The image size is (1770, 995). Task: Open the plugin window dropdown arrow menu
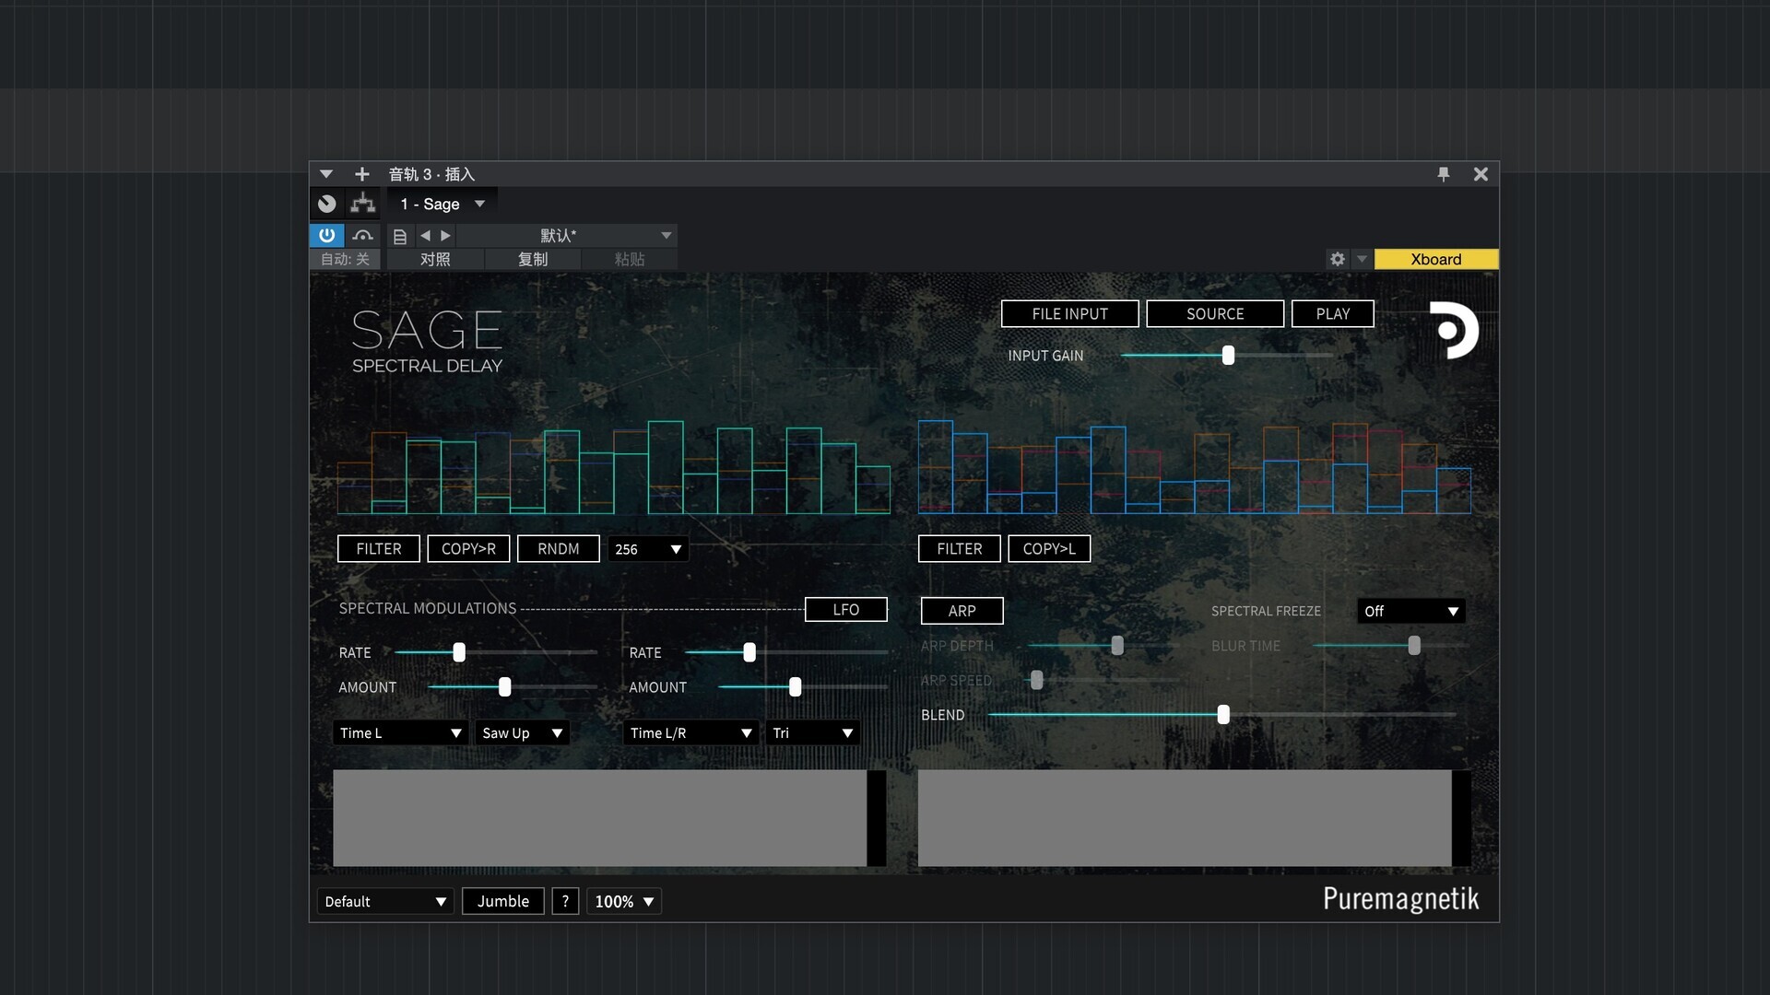325,174
